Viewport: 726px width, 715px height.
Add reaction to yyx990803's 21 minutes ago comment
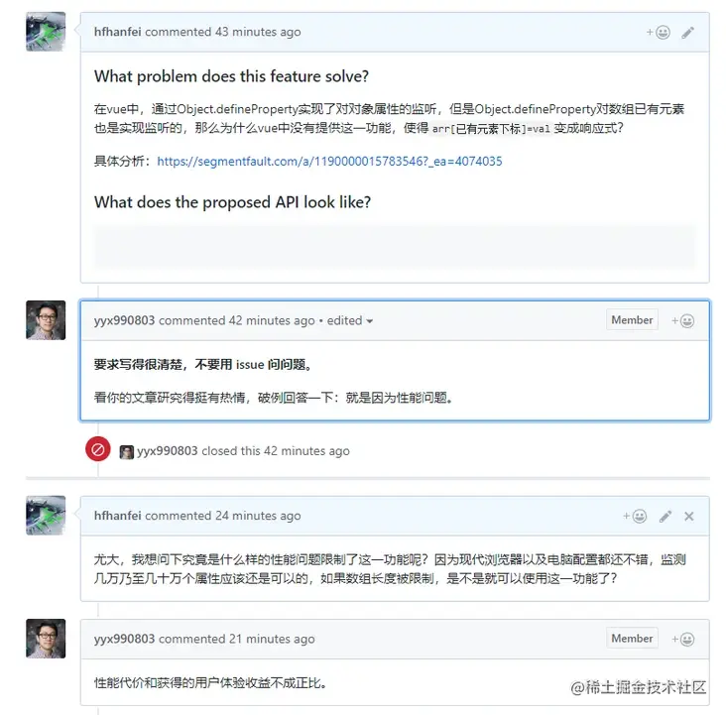pyautogui.click(x=682, y=639)
